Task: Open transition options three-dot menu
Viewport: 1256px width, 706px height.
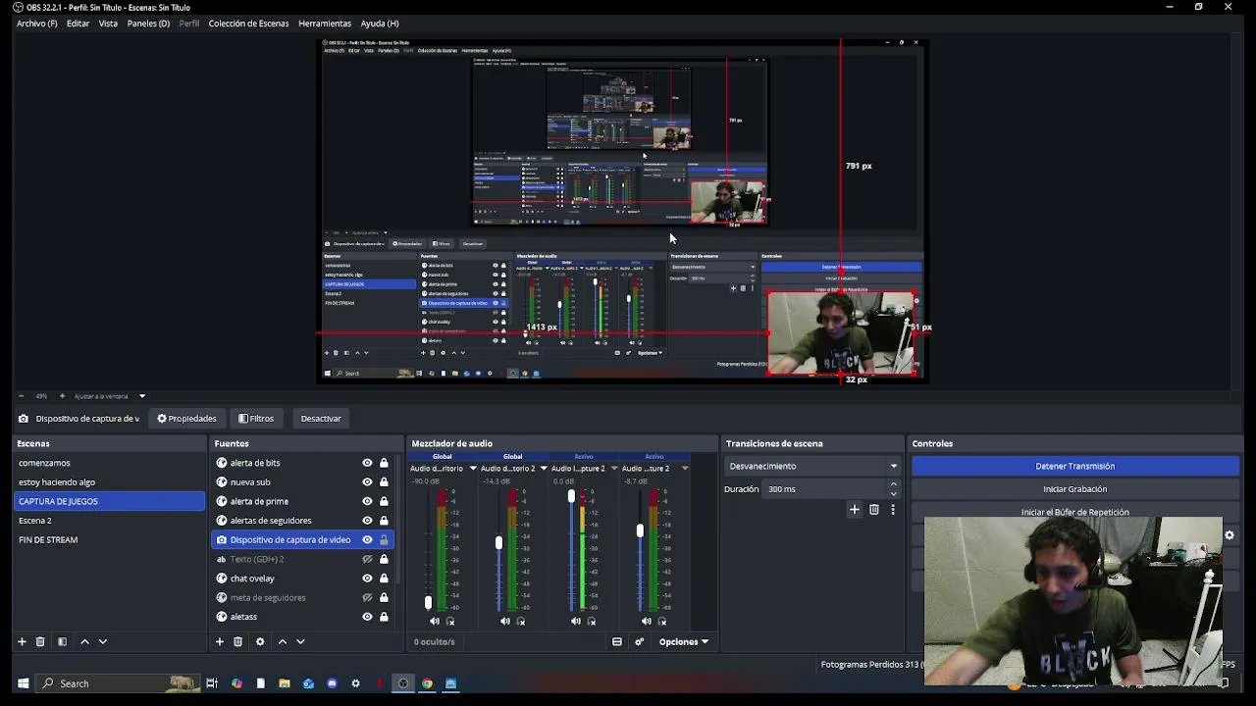Action: point(893,509)
